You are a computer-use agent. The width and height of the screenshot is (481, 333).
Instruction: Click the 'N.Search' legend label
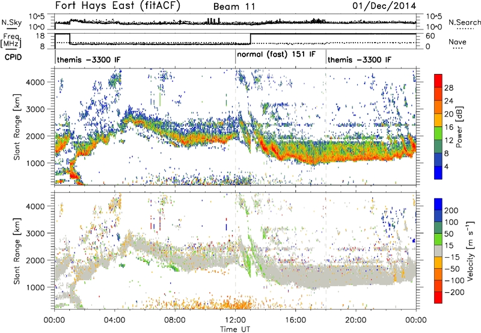coord(464,22)
